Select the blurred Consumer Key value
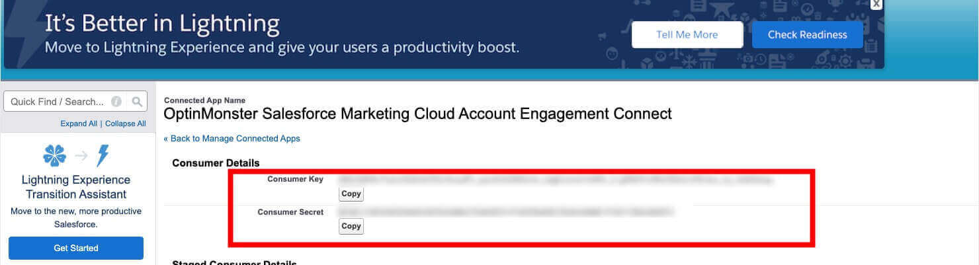This screenshot has width=979, height=265. point(555,179)
